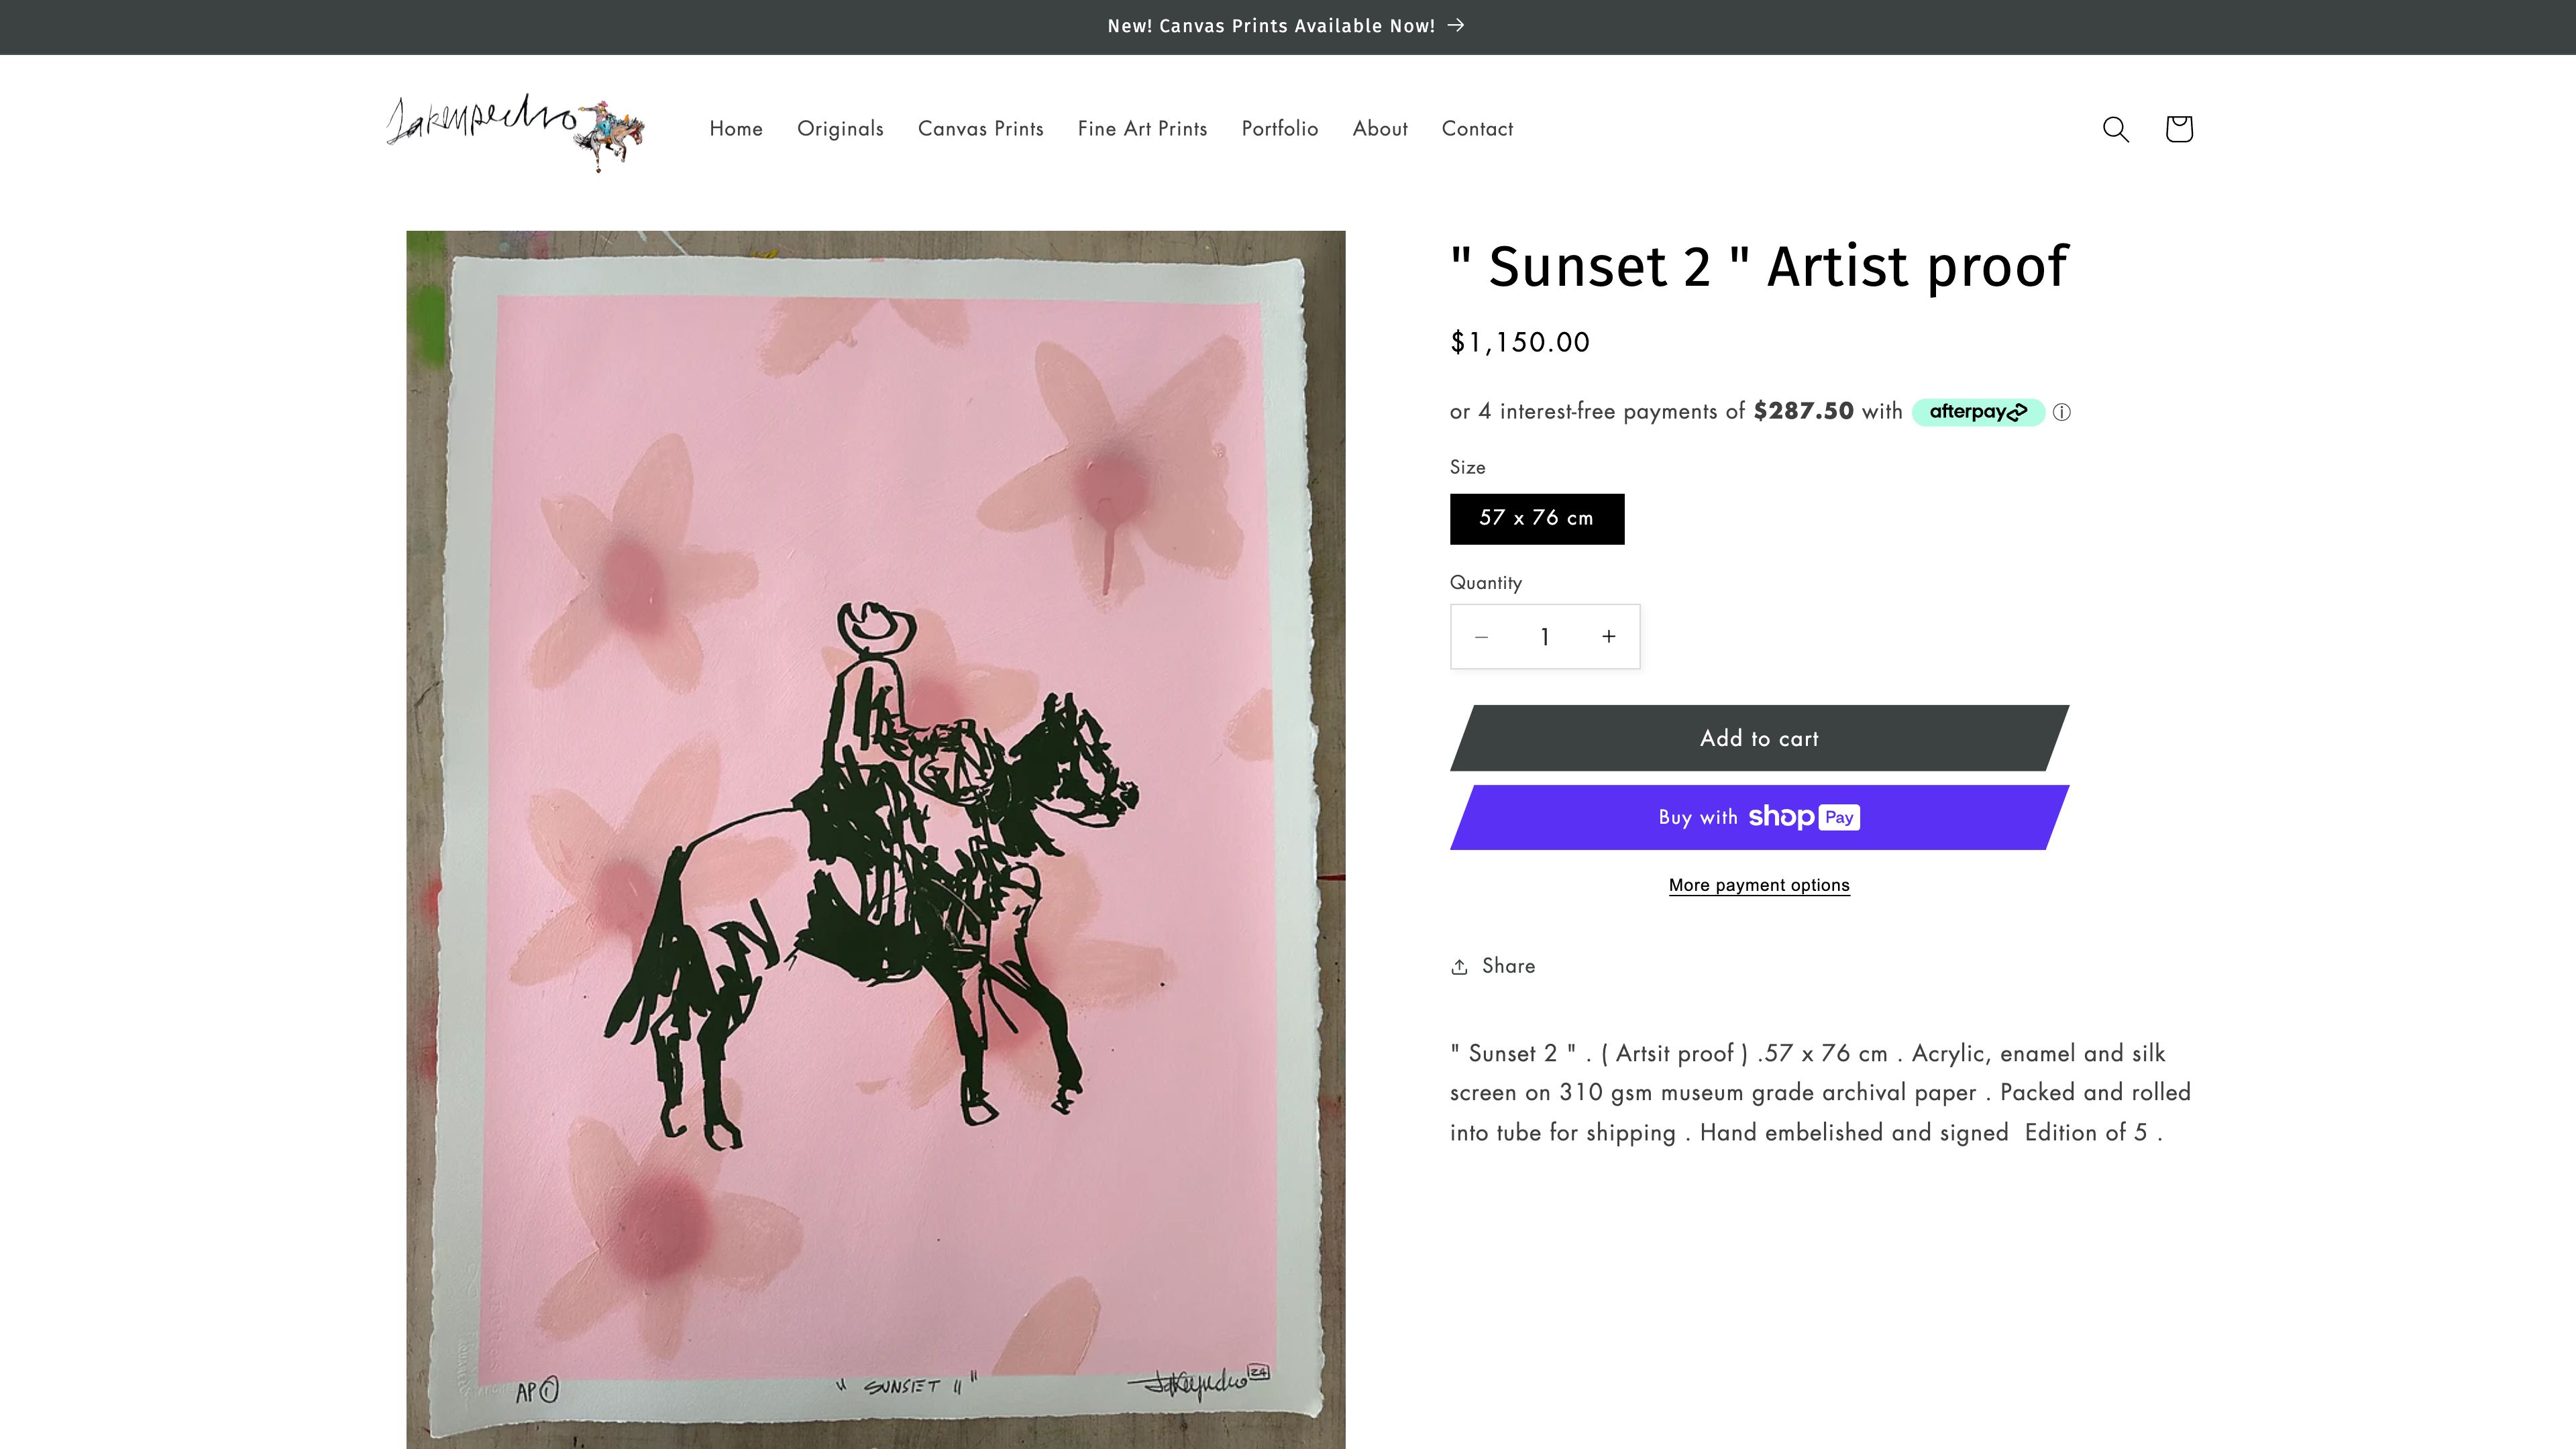Decrease quantity with minus button

click(x=1482, y=637)
